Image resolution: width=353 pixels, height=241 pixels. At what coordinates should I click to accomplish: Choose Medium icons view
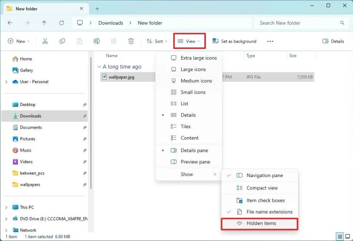(x=189, y=81)
